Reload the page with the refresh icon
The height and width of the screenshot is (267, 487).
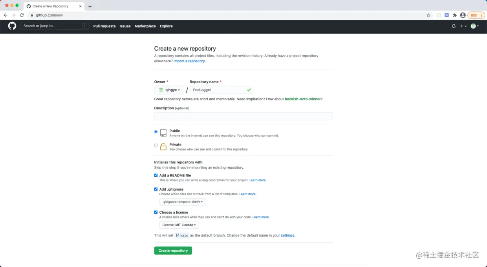(22, 15)
